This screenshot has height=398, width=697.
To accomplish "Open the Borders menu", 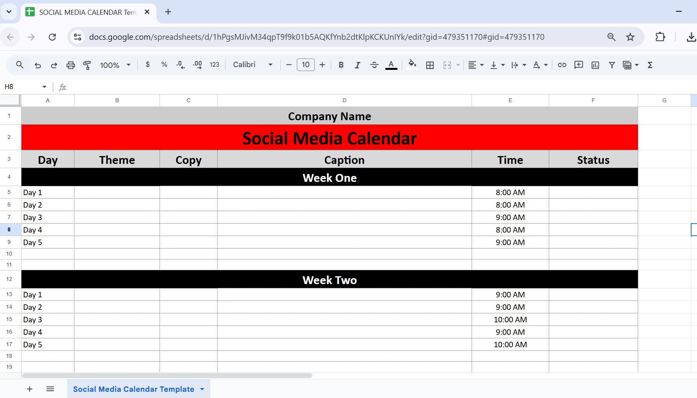I will [x=430, y=65].
